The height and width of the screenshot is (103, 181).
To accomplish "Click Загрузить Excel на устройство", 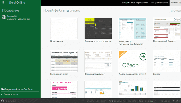I will click(x=135, y=3).
